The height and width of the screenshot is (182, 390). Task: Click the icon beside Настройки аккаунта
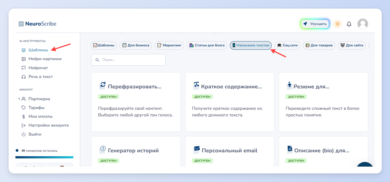[x=24, y=125]
